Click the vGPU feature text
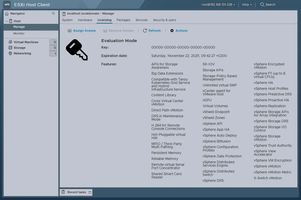The height and width of the screenshot is (200, 301). (x=207, y=100)
